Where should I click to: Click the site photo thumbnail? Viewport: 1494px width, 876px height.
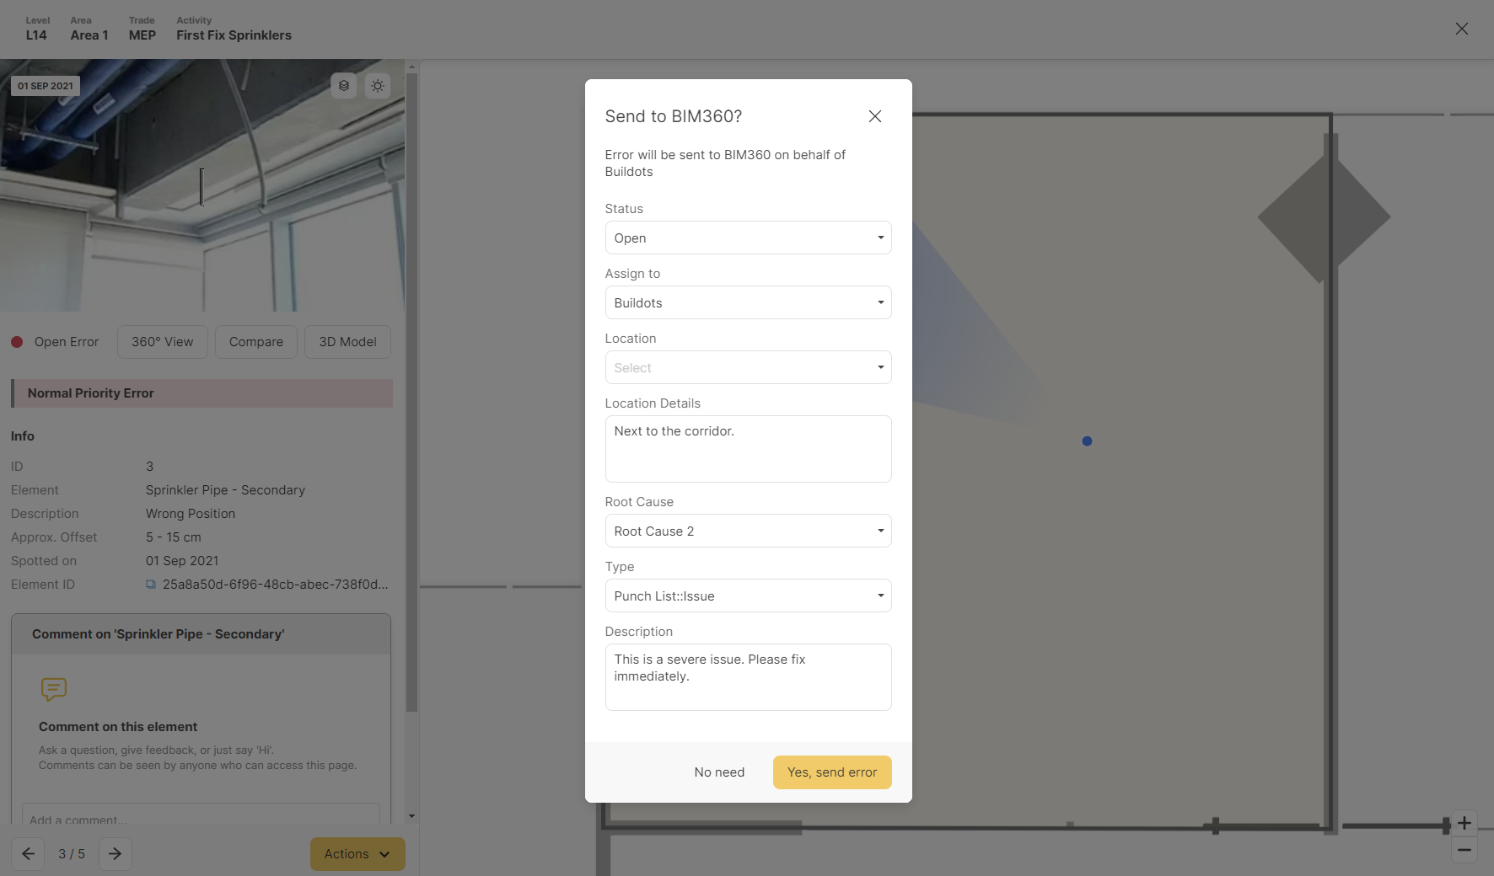(x=202, y=185)
